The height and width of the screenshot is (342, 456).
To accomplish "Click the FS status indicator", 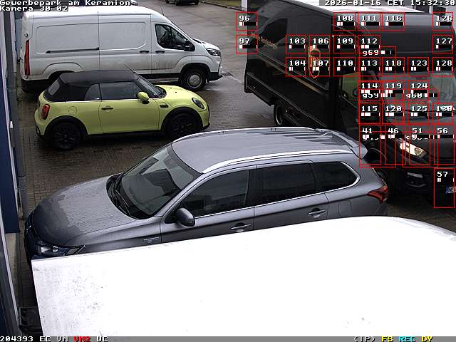I will tap(388, 338).
